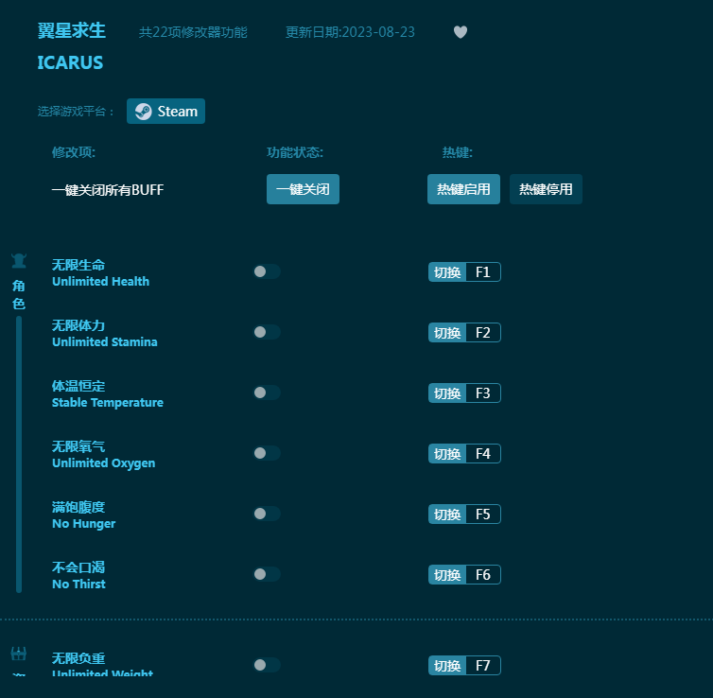Screen dimensions: 713x698
Task: Select the 角色 character category icon
Action: [19, 260]
